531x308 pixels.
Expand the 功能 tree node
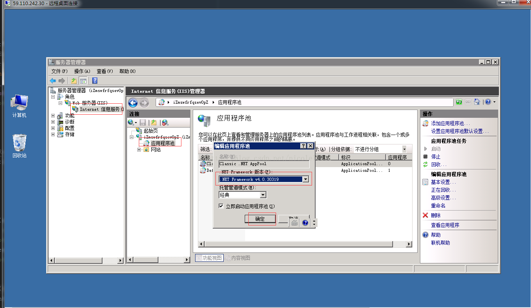[x=53, y=115]
